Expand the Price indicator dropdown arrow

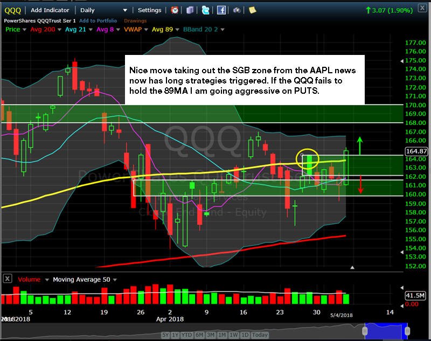point(24,30)
